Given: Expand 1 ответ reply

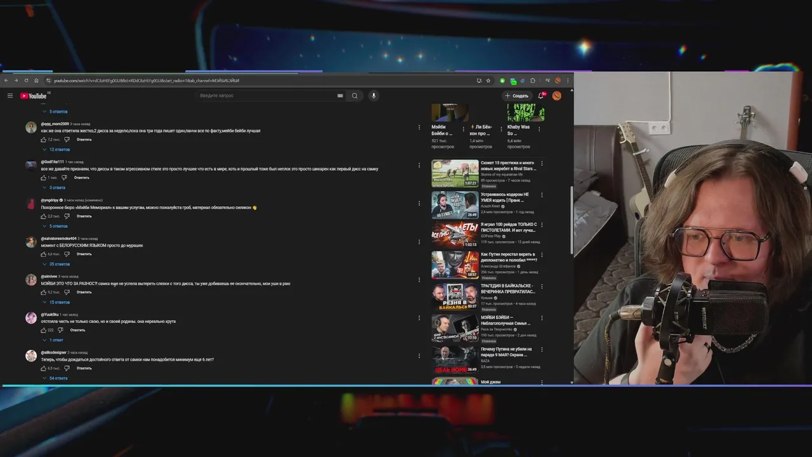Looking at the screenshot, I should coord(53,340).
